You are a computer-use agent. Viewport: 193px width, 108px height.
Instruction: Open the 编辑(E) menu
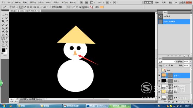coord(18,2)
